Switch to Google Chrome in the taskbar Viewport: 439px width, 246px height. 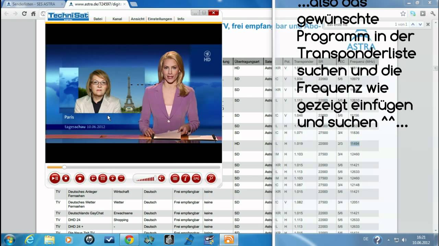pyautogui.click(x=129, y=240)
